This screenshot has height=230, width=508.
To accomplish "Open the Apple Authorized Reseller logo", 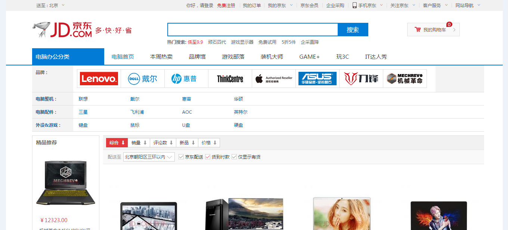I will pos(274,79).
